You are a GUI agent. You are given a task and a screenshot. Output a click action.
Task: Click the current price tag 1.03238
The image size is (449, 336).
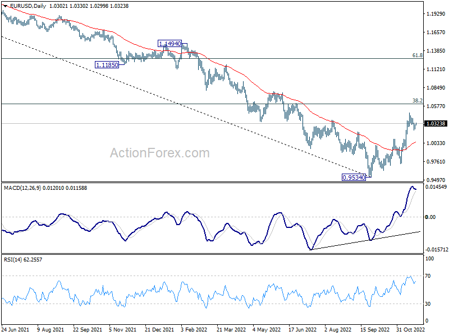pyautogui.click(x=436, y=124)
